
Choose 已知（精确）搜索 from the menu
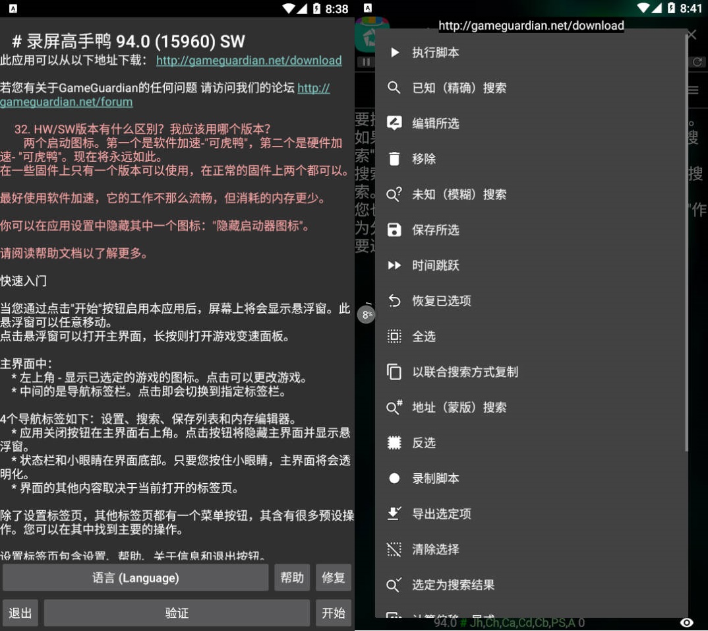click(531, 88)
